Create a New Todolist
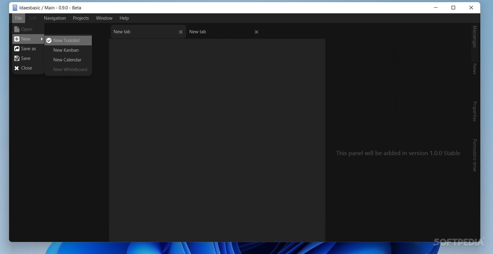Viewport: 493px width, 254px height. 68,41
